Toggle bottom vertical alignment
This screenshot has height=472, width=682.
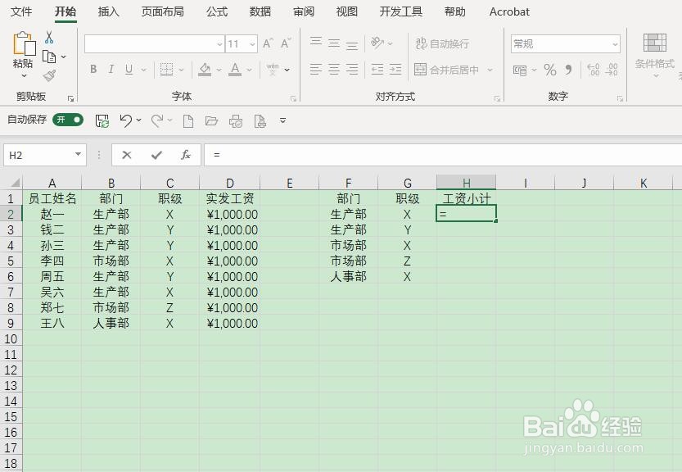tap(352, 44)
